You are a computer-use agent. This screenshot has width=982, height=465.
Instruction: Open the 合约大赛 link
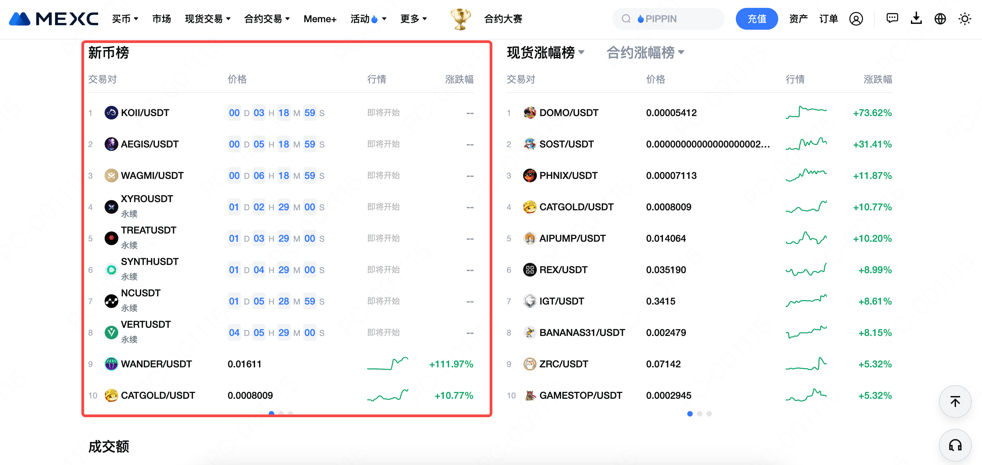[503, 19]
